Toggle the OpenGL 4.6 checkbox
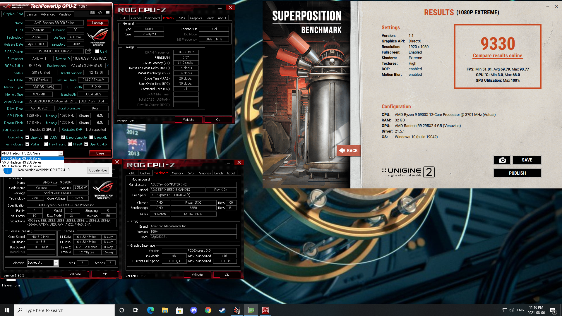This screenshot has height=316, width=562. [x=86, y=144]
